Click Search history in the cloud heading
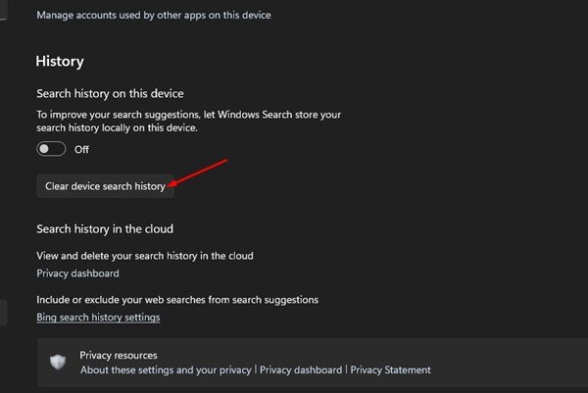588x393 pixels. coord(105,228)
